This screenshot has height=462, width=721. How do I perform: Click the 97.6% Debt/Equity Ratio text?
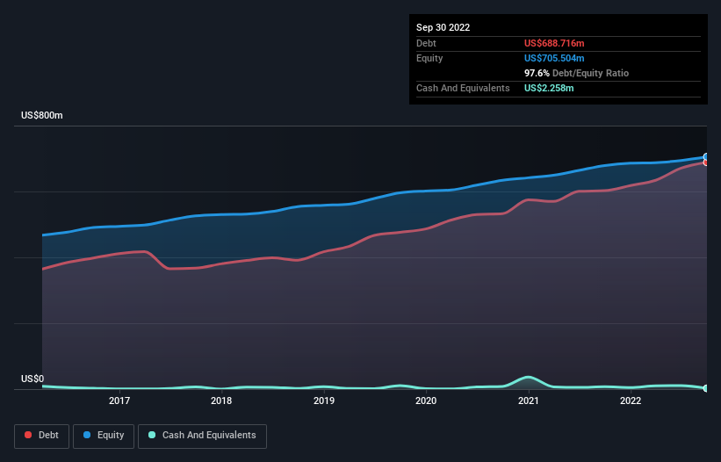[576, 73]
